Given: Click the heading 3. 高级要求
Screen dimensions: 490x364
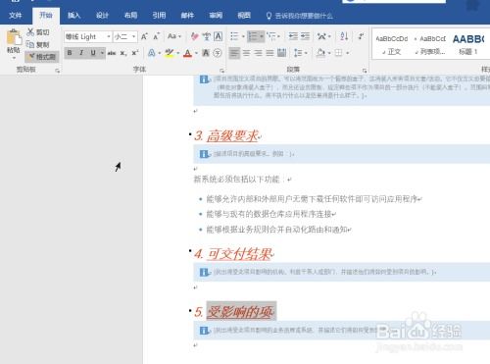Looking at the screenshot, I should click(x=227, y=135).
